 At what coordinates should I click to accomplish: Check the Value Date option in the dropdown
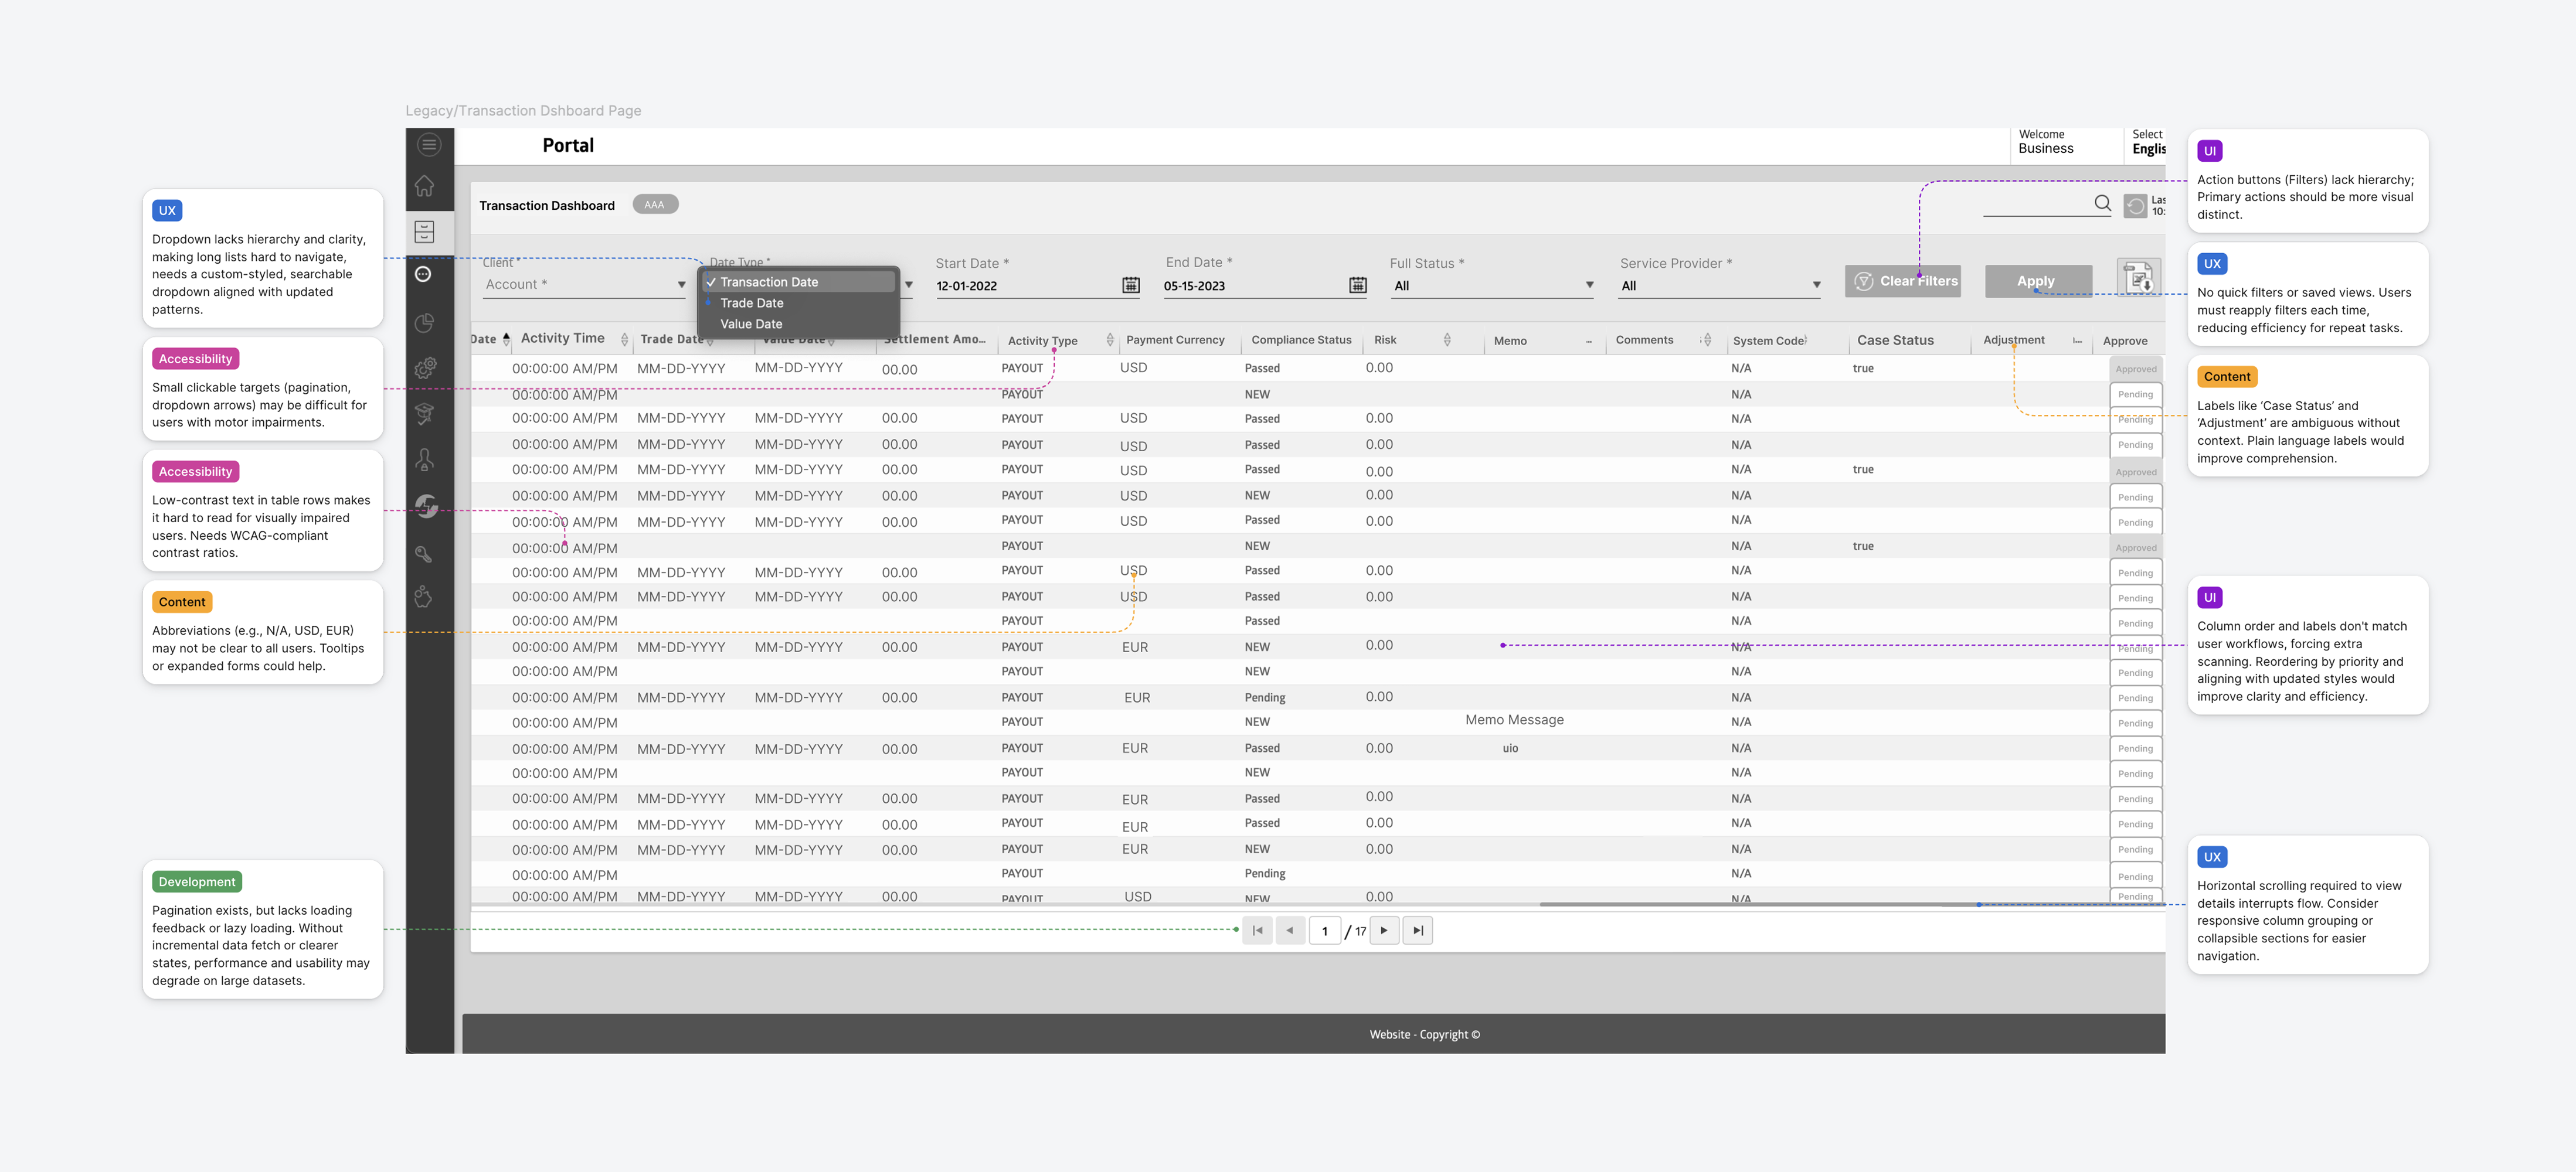(x=751, y=323)
